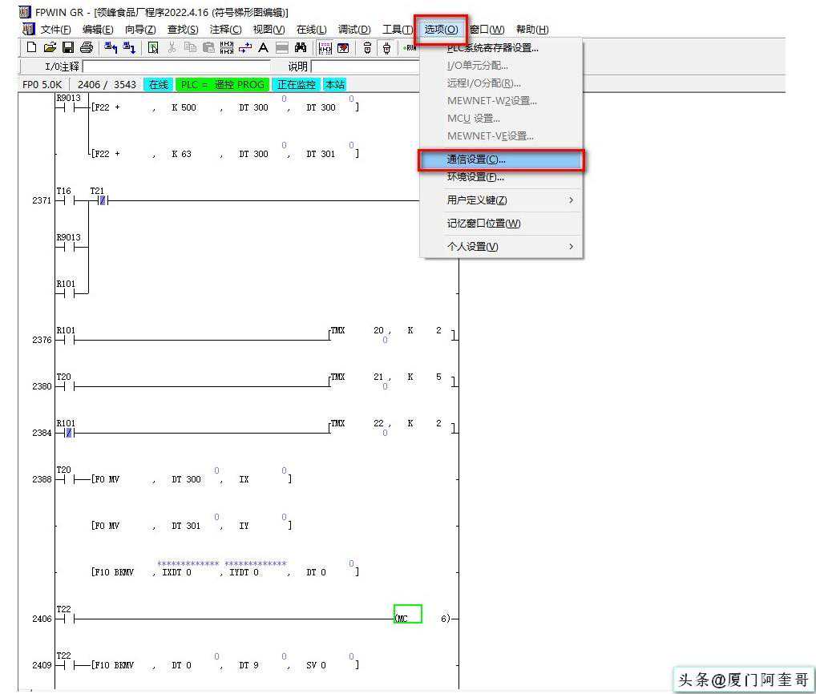Screen dimensions: 816x694
Task: Click the Print icon in toolbar
Action: (x=87, y=48)
